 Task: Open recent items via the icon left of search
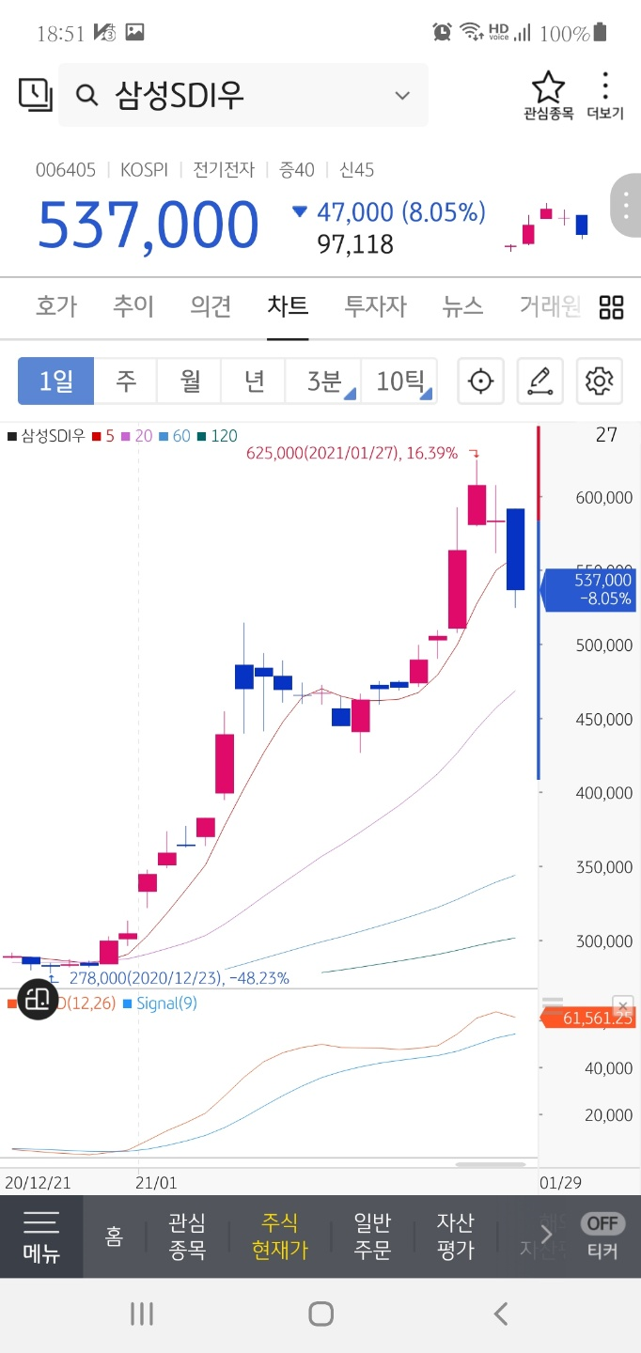tap(34, 95)
